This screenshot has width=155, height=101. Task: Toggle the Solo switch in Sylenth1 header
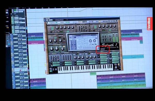pos(92,21)
